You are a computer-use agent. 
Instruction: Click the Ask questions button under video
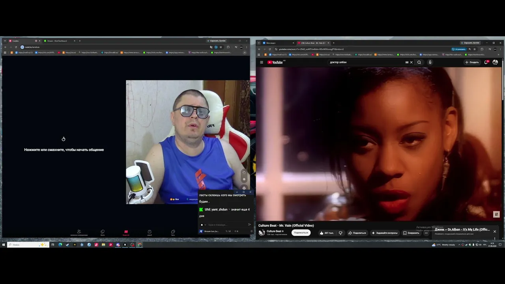click(384, 233)
